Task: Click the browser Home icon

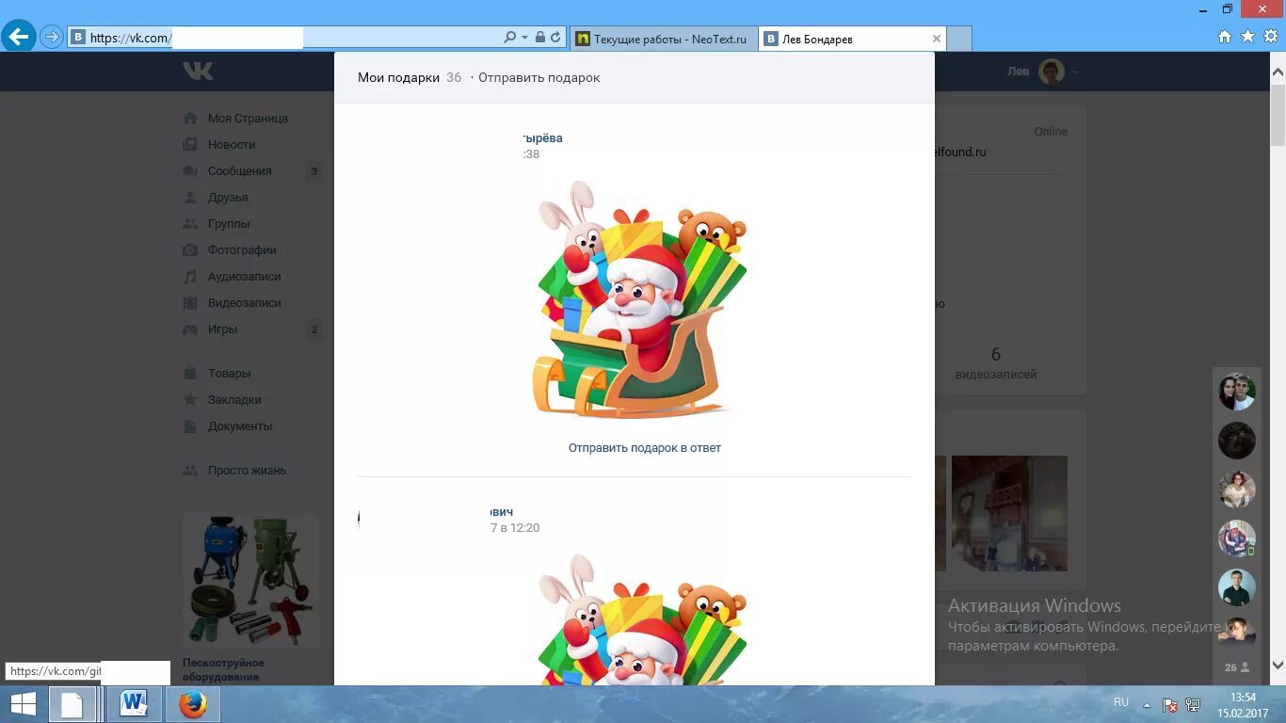Action: point(1224,37)
